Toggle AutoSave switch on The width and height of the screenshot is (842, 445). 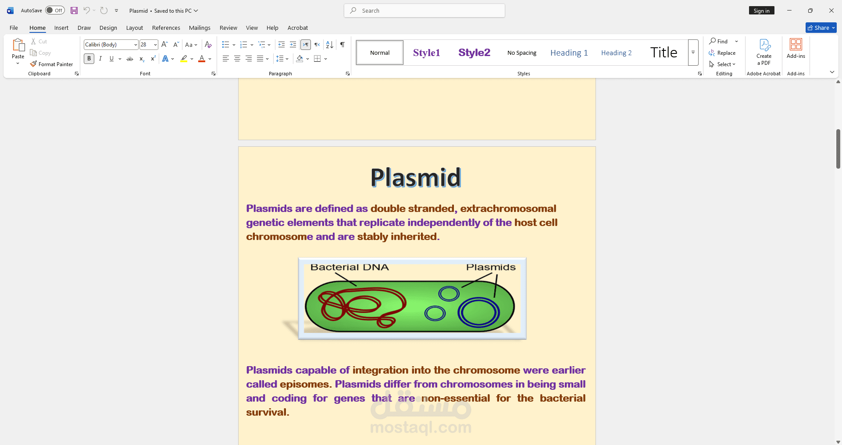(x=55, y=11)
